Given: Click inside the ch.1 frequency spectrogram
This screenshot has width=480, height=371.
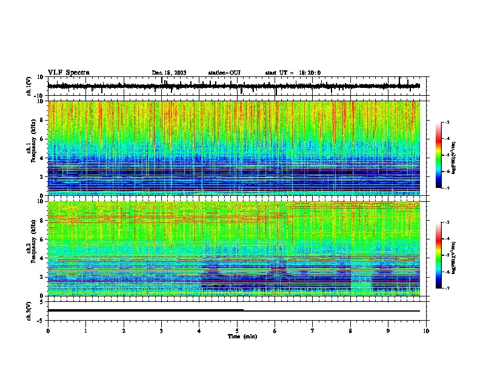Looking at the screenshot, I should pyautogui.click(x=234, y=148).
